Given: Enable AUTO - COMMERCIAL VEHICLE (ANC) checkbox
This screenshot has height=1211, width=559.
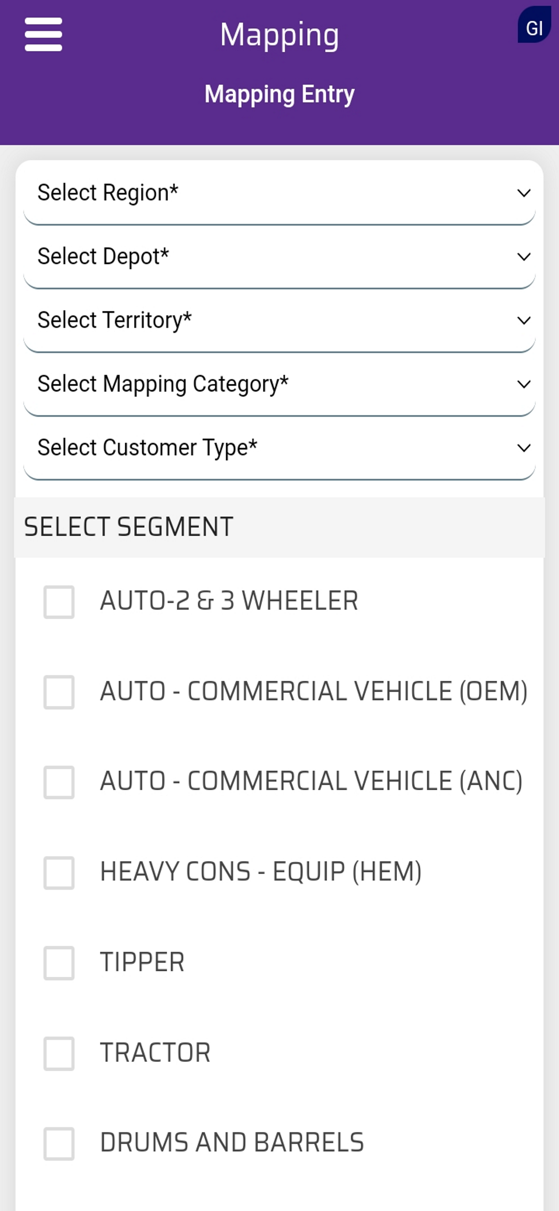Looking at the screenshot, I should [x=59, y=783].
